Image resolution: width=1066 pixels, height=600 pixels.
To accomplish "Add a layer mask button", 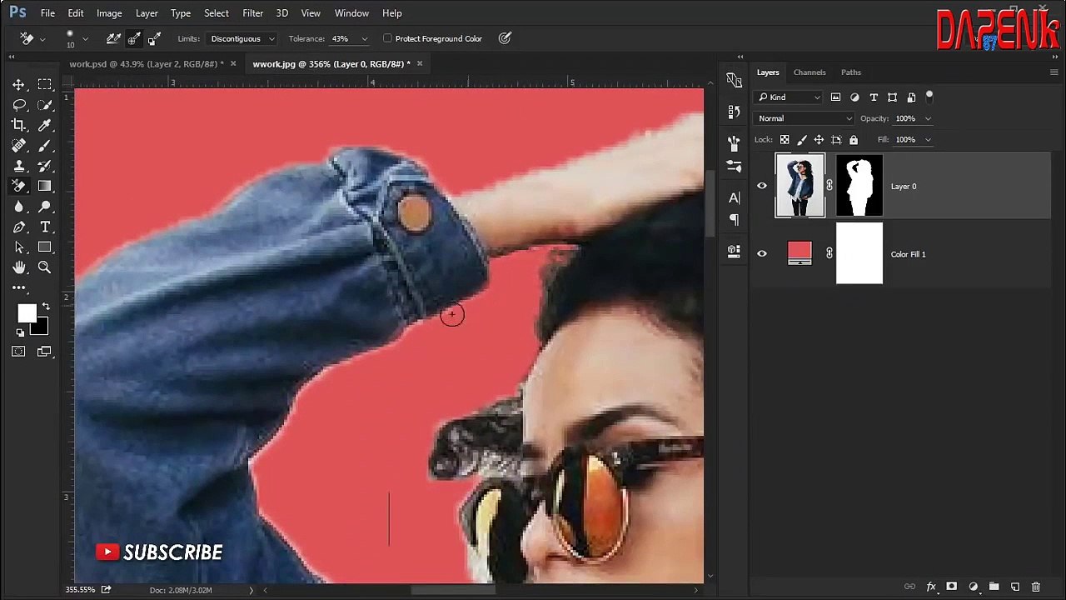I will click(952, 587).
